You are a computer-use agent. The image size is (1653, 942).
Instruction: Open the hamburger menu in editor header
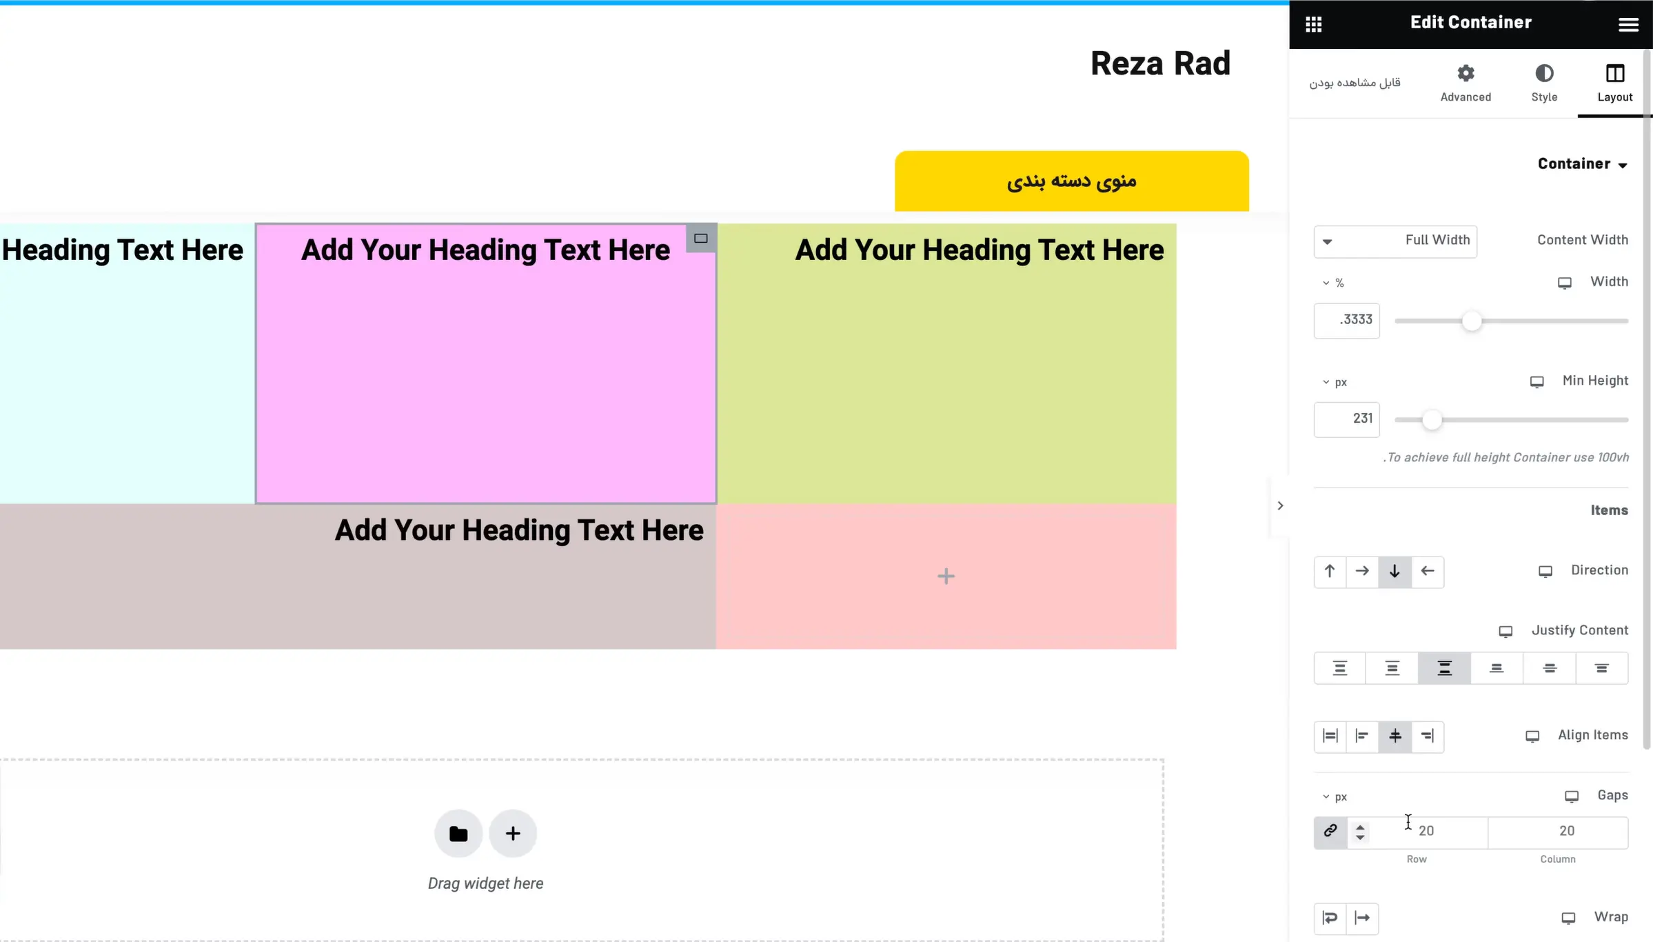(1628, 25)
